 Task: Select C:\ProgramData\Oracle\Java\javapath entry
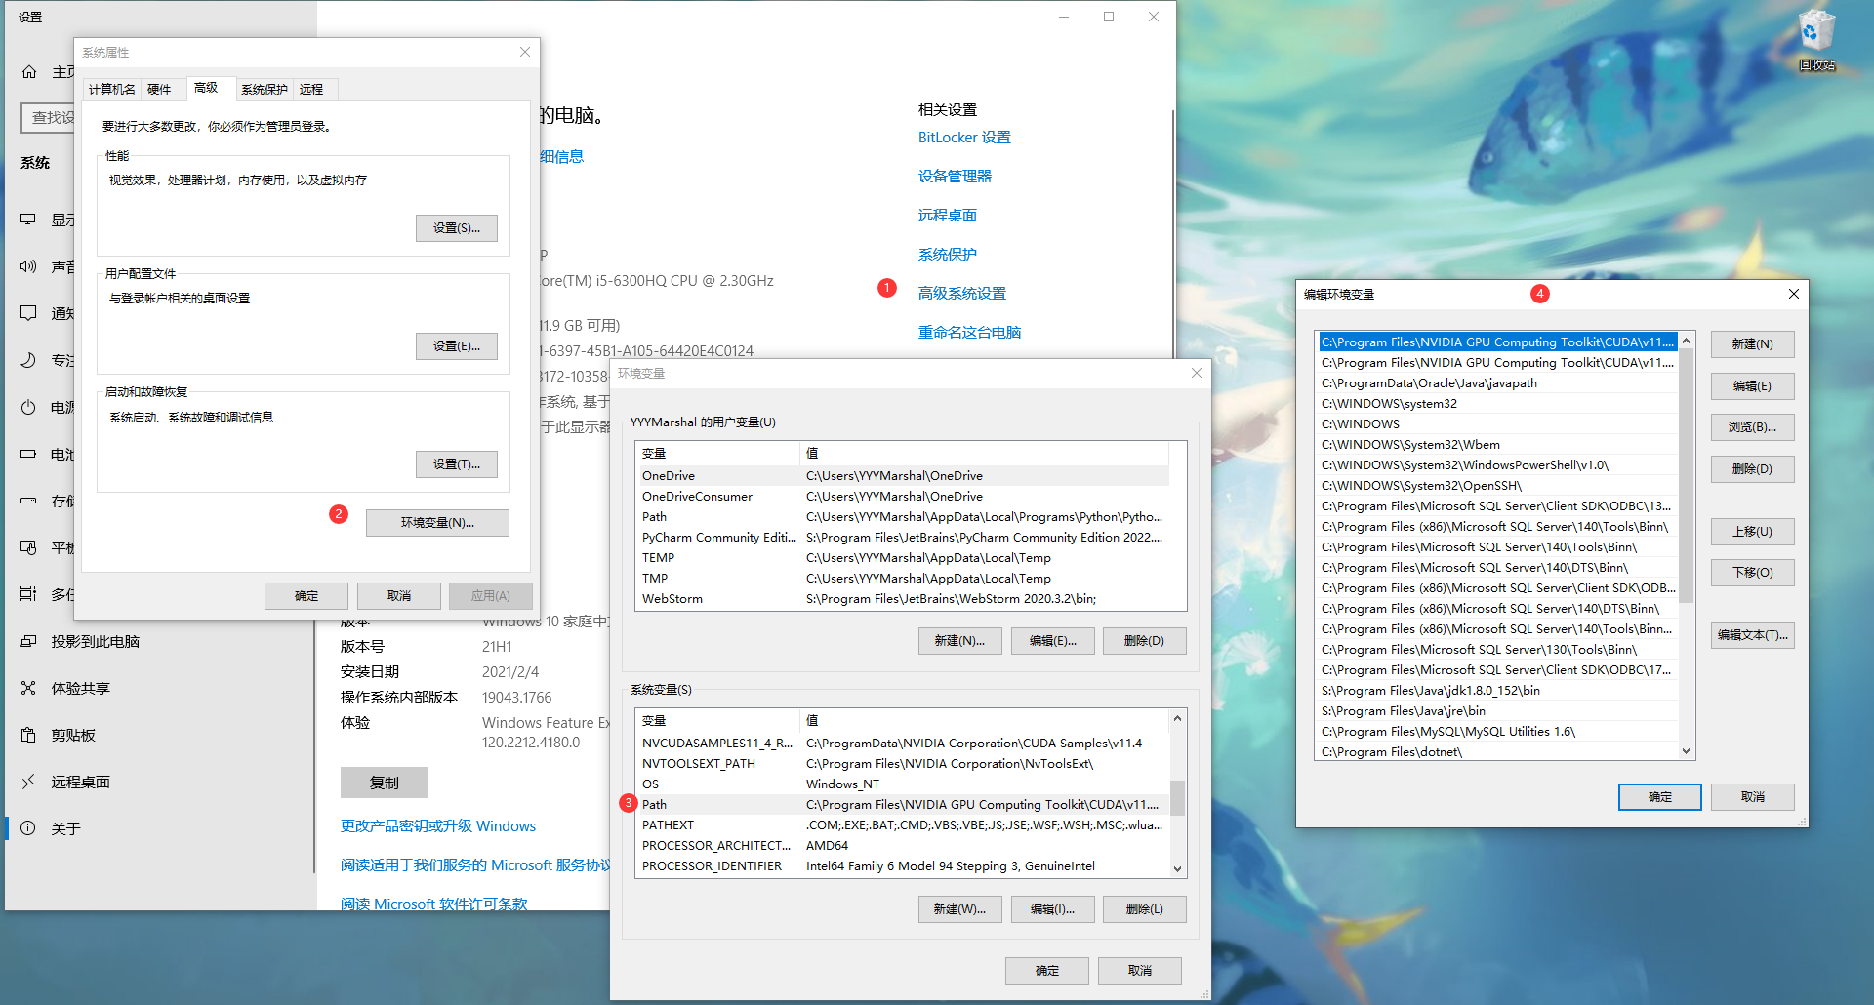pos(1497,383)
